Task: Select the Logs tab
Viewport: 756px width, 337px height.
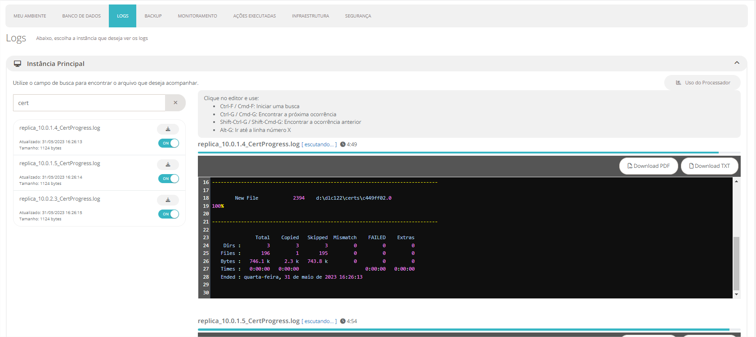Action: tap(123, 16)
